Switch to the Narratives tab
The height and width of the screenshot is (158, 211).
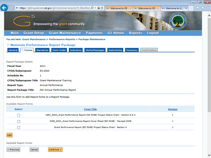(x=42, y=50)
